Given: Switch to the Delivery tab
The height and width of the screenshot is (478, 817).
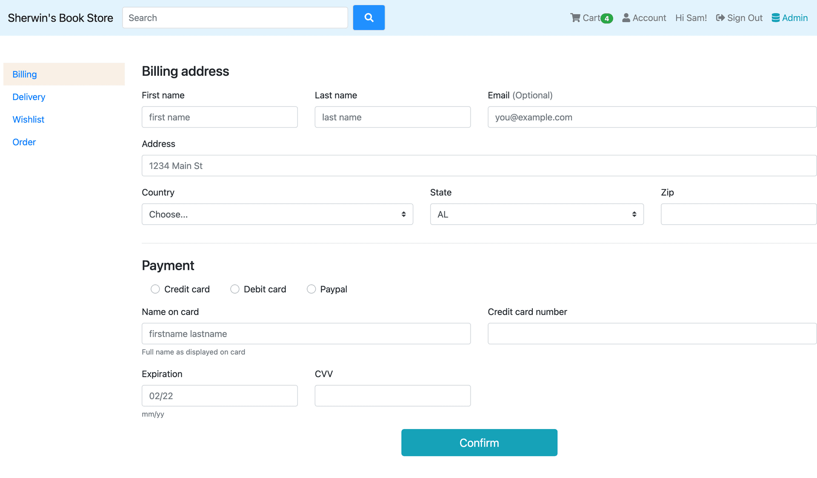Looking at the screenshot, I should point(29,97).
